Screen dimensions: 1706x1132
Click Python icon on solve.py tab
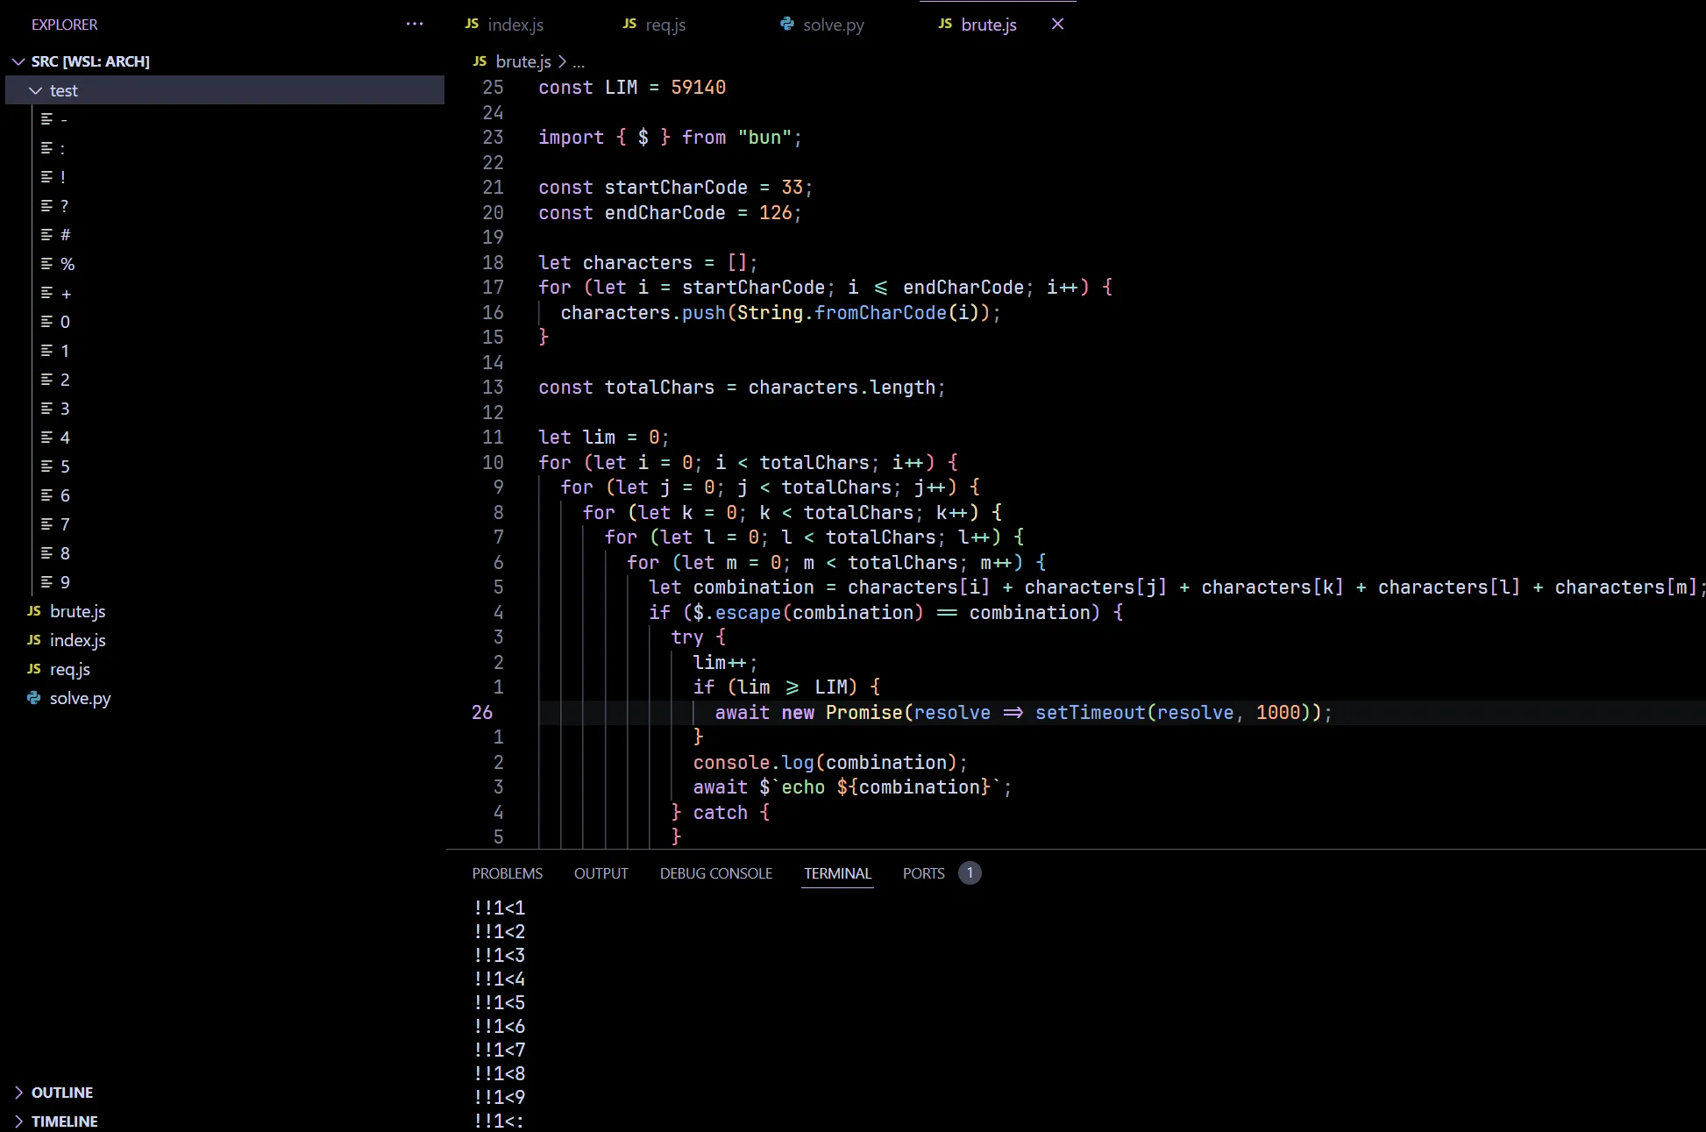[787, 25]
